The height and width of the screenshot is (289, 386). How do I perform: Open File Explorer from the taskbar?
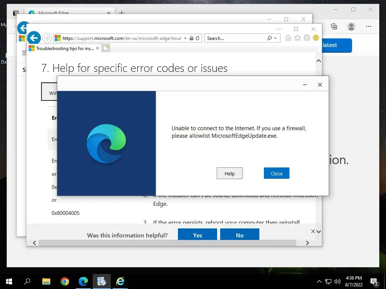pos(46,281)
